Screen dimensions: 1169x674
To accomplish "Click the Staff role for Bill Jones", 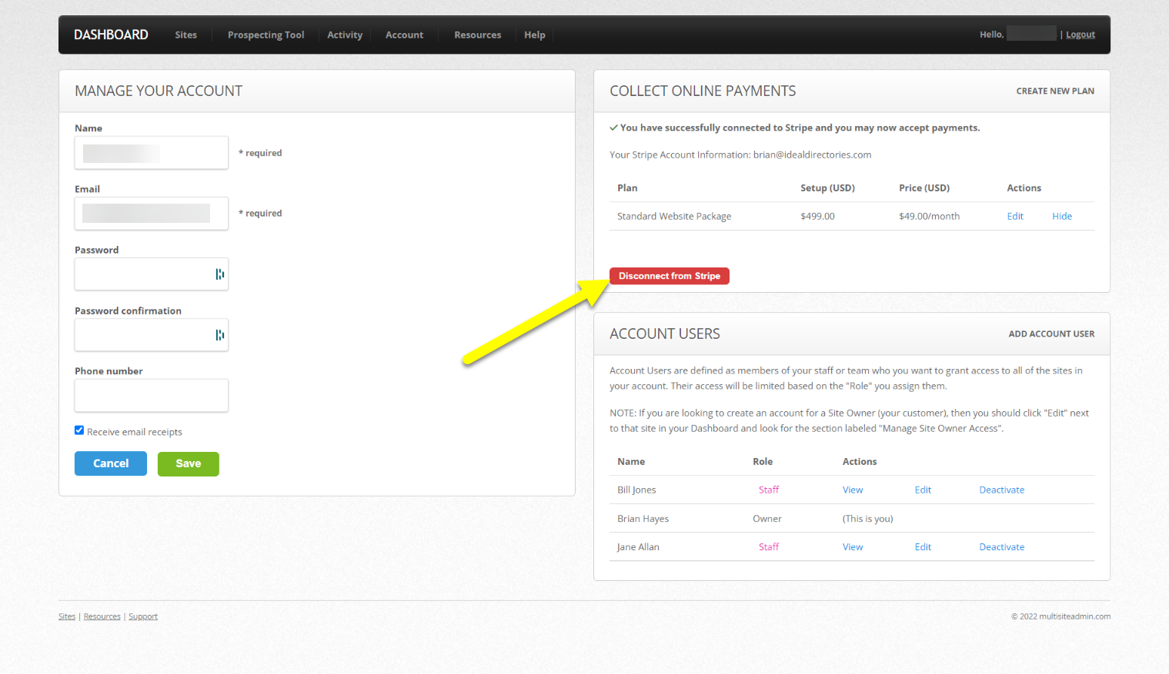I will click(769, 490).
